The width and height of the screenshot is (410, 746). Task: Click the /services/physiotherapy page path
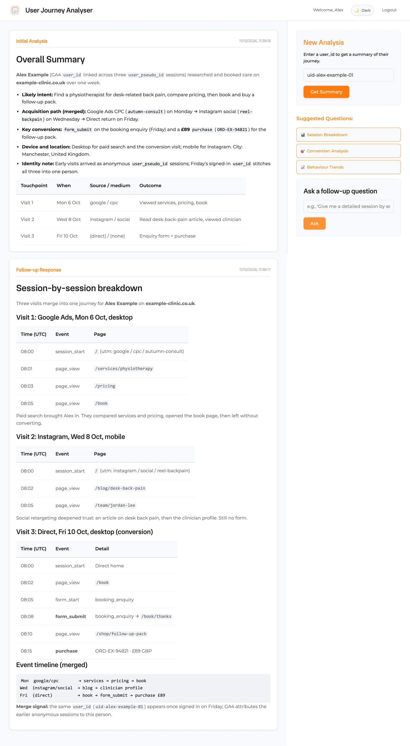(x=124, y=368)
